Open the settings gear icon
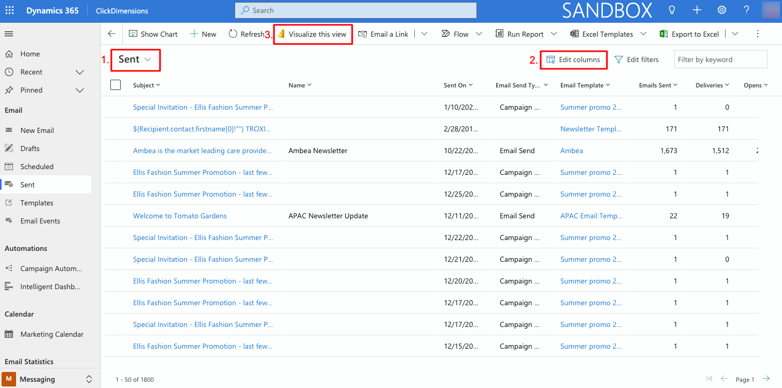The height and width of the screenshot is (388, 782). (721, 10)
